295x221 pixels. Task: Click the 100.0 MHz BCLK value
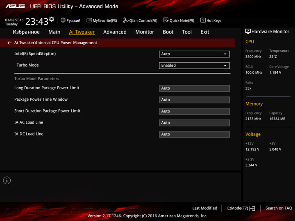tap(254, 72)
